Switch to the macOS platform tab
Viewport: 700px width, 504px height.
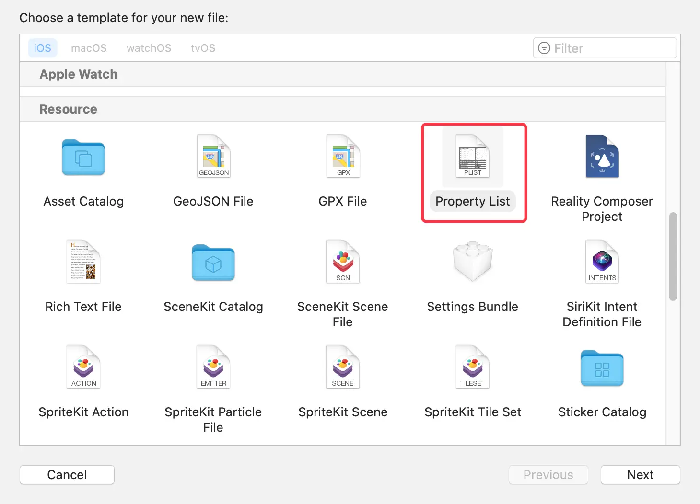89,48
